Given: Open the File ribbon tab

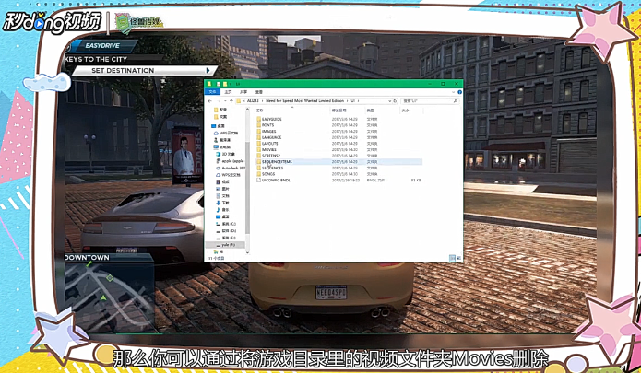Looking at the screenshot, I should tap(212, 92).
